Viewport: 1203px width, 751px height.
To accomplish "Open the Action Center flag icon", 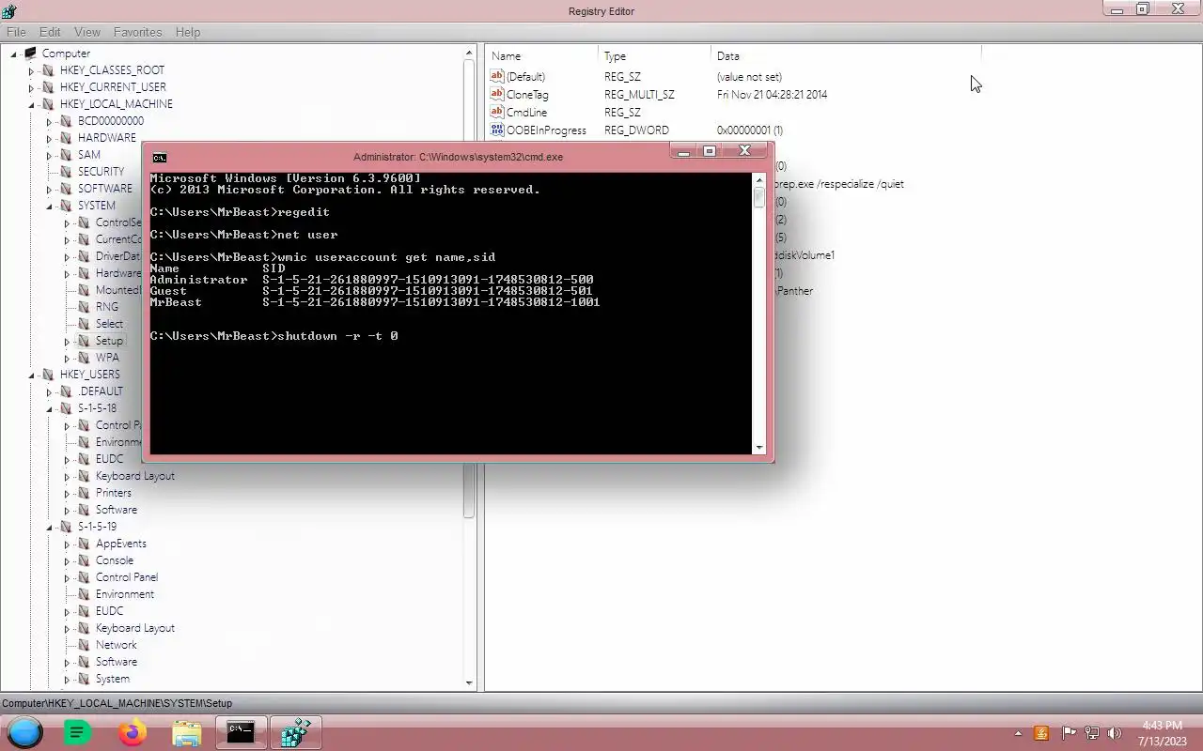I will (1069, 733).
